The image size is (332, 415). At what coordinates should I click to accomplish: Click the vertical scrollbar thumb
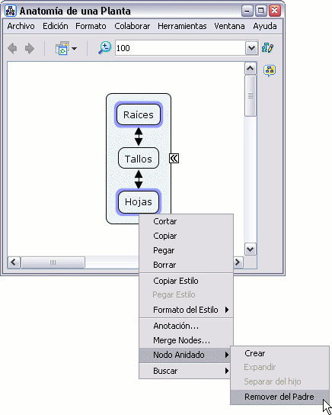(250, 95)
